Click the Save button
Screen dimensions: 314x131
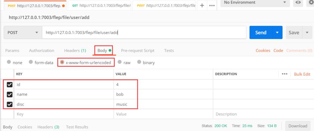294,32
